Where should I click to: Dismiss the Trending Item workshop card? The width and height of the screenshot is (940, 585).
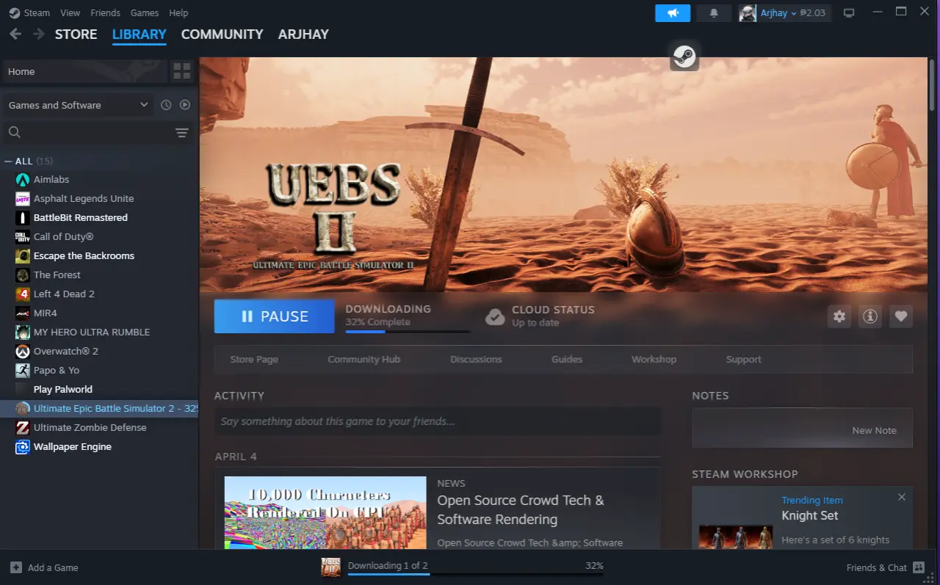(x=902, y=497)
